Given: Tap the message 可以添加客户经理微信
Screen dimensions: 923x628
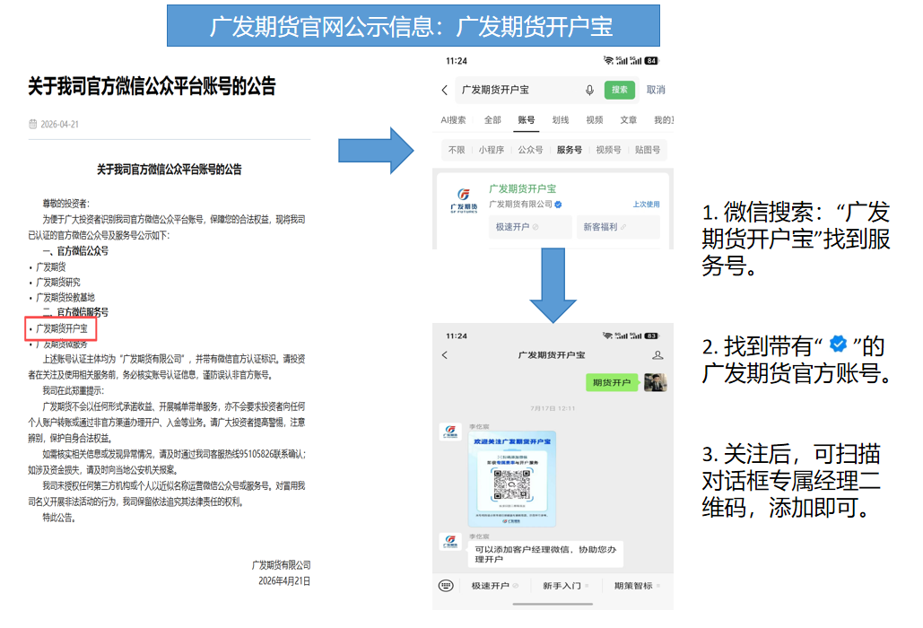Looking at the screenshot, I should click(x=545, y=554).
